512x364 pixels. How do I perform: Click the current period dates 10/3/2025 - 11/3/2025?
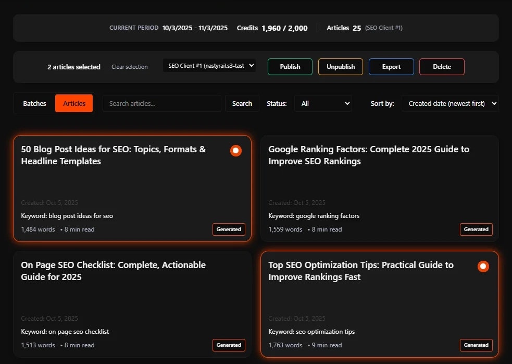click(x=195, y=28)
